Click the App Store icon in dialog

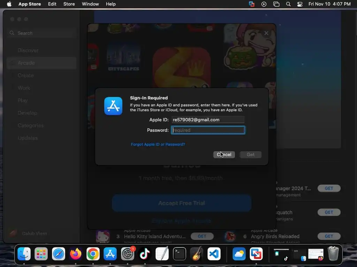(x=113, y=106)
